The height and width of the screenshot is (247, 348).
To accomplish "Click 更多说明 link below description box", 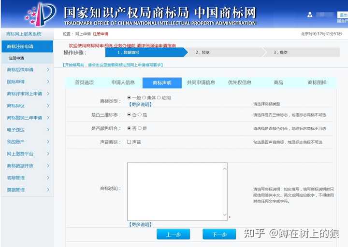I will 140,224.
